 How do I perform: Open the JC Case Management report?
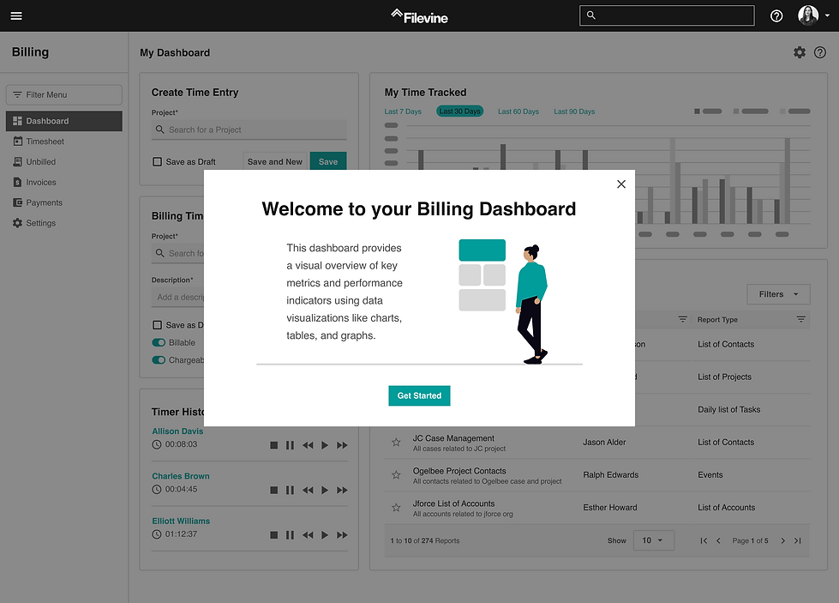[453, 438]
